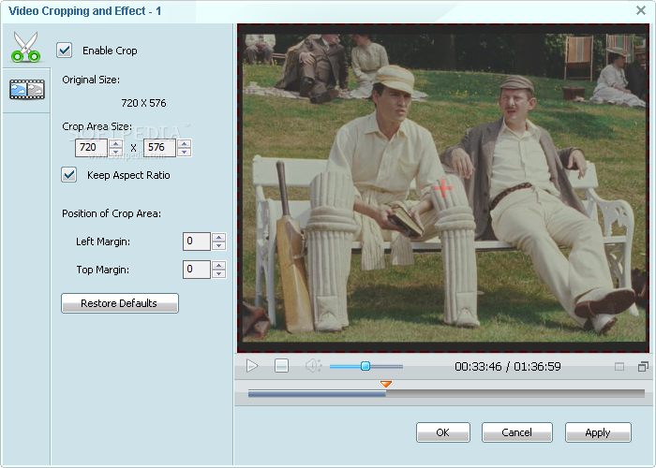Viewport: 656px width, 468px height.
Task: Click the Original Size label
Action: click(91, 80)
